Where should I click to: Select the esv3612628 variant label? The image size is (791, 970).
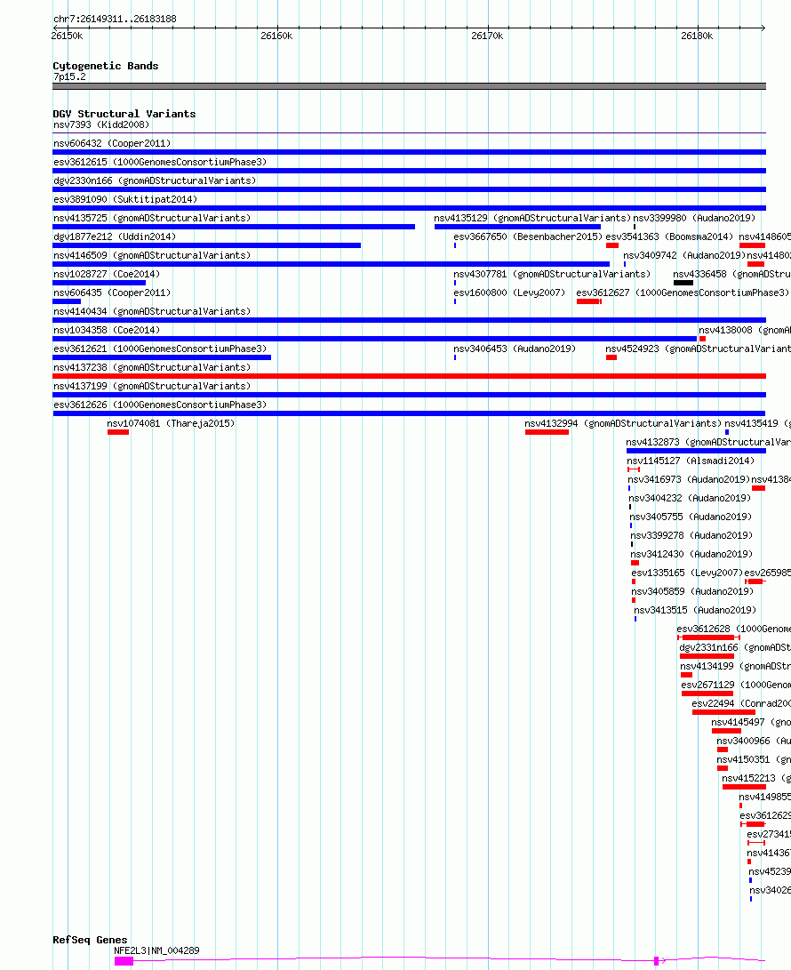click(733, 629)
